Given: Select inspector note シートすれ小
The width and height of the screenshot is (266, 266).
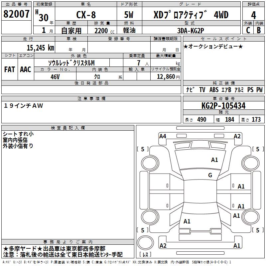Looking at the screenshot, I should point(18,134).
